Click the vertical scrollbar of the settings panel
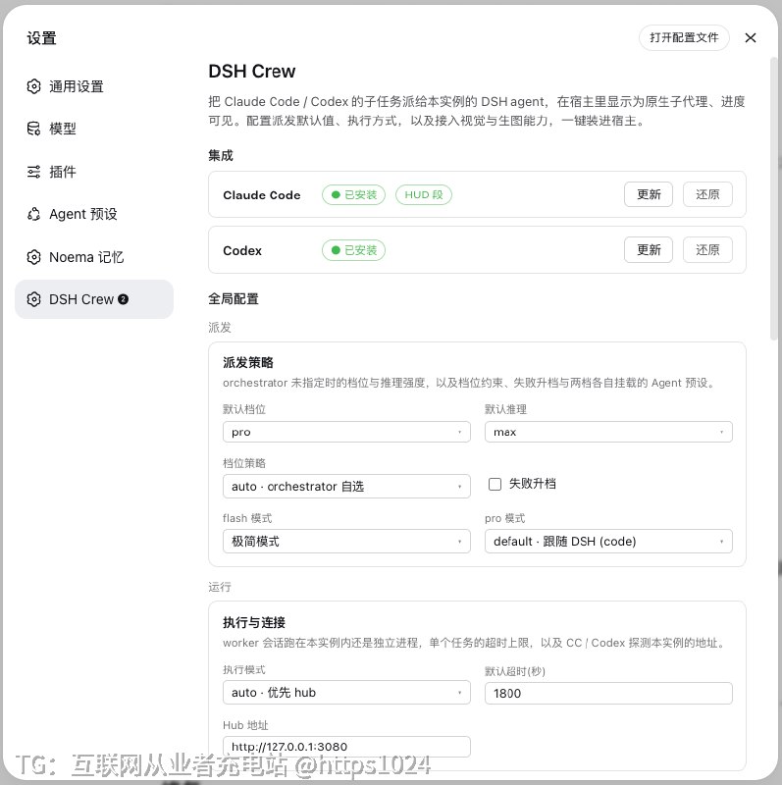Viewport: 782px width, 785px height. 773,199
